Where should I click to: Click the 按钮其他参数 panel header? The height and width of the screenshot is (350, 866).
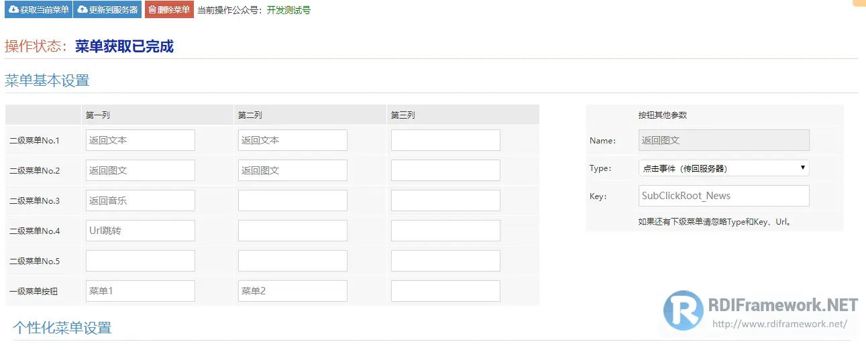(x=663, y=115)
